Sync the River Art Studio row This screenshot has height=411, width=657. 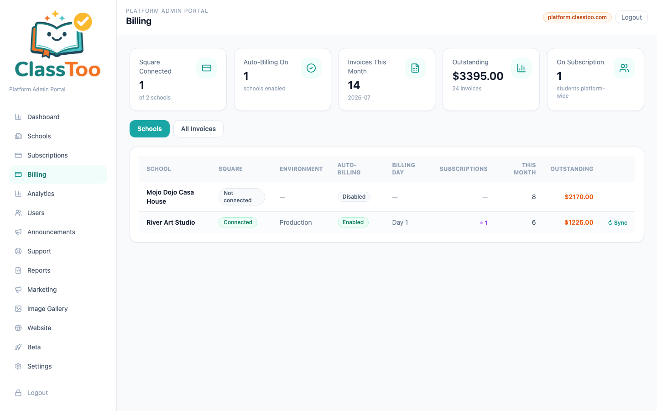[618, 223]
